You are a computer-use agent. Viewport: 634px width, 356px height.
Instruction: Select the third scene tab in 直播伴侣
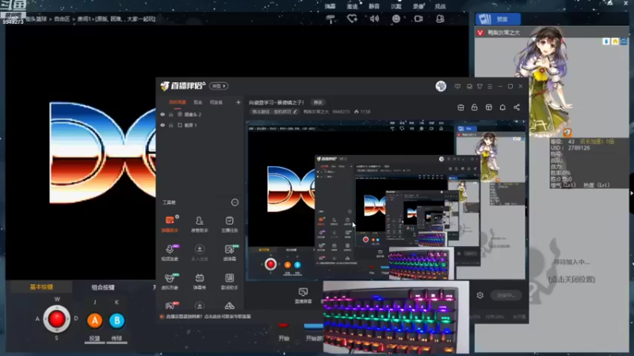[216, 103]
